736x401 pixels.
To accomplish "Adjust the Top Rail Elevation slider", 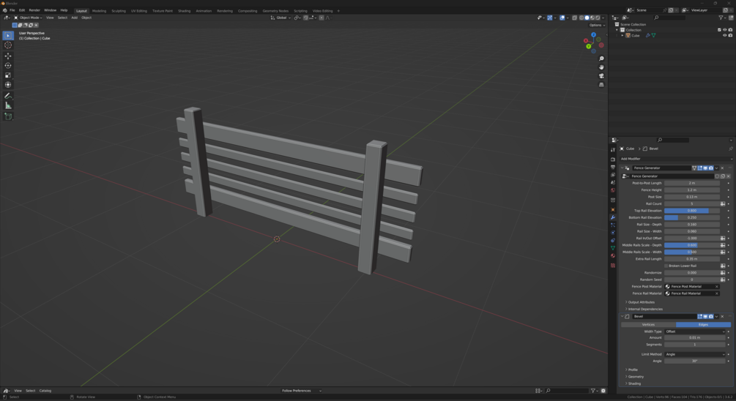I will point(692,211).
